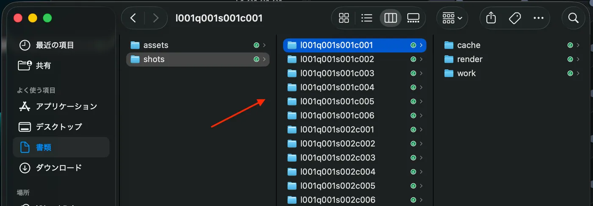Select folder l001q001s001c006
Viewport: 593px width, 206px height.
pyautogui.click(x=355, y=115)
